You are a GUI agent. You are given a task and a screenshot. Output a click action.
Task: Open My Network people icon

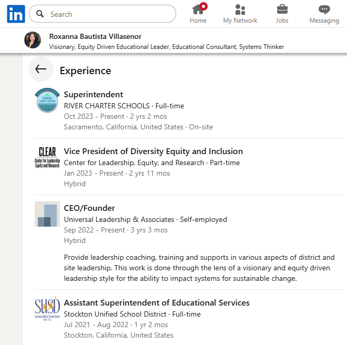(x=240, y=9)
